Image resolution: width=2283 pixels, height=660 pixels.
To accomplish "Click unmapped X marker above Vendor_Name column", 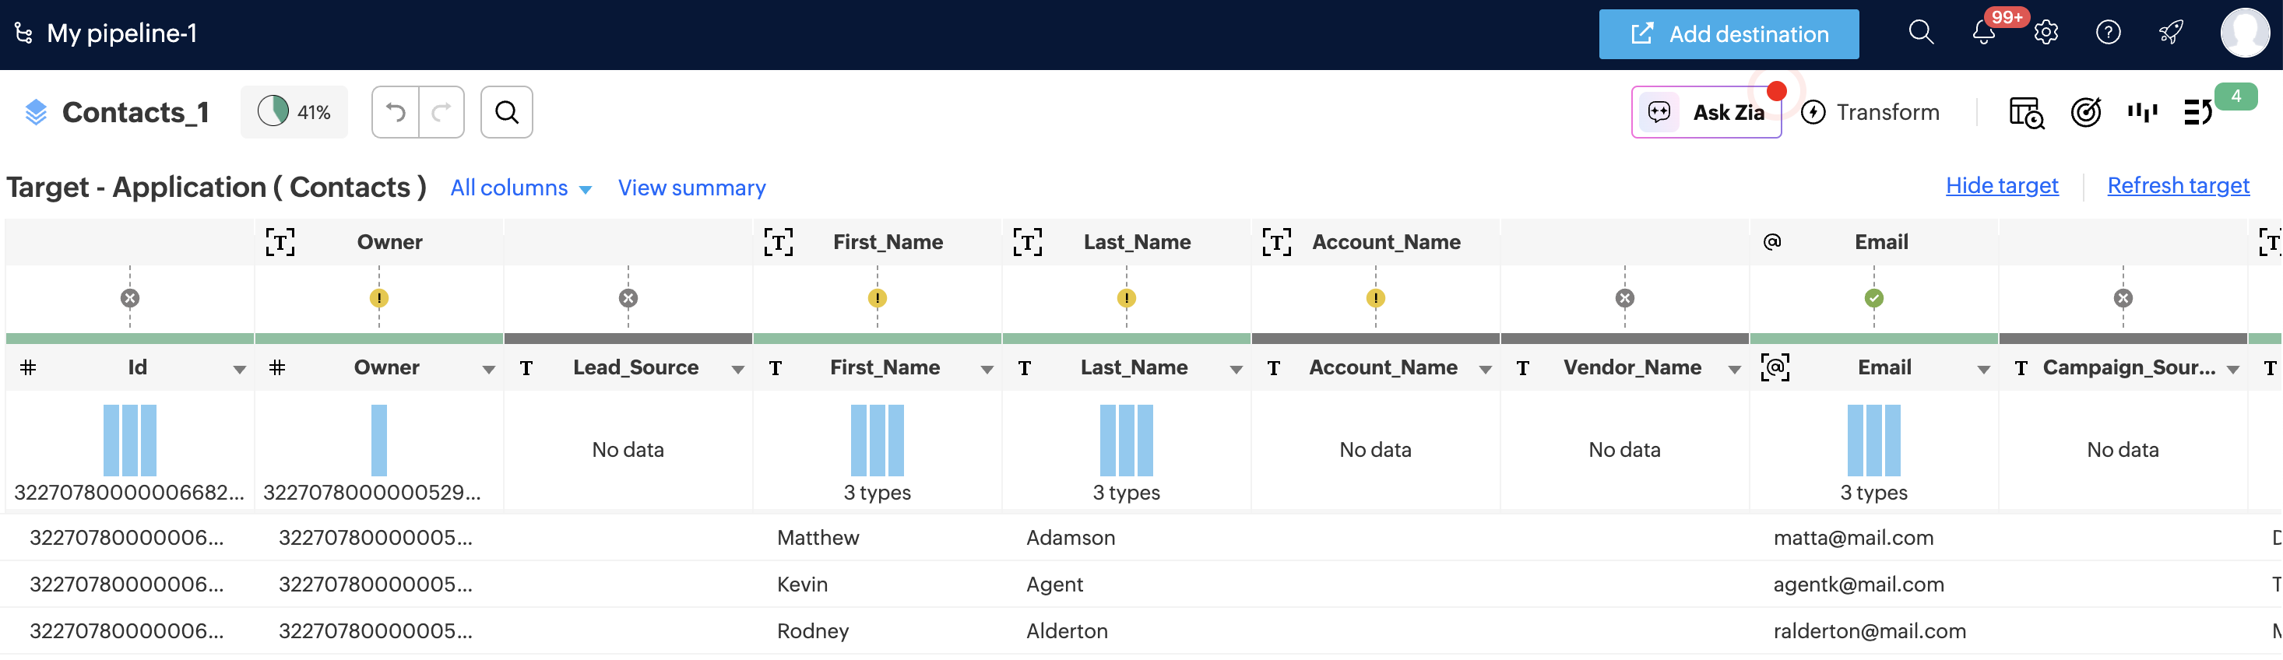I will point(1624,299).
